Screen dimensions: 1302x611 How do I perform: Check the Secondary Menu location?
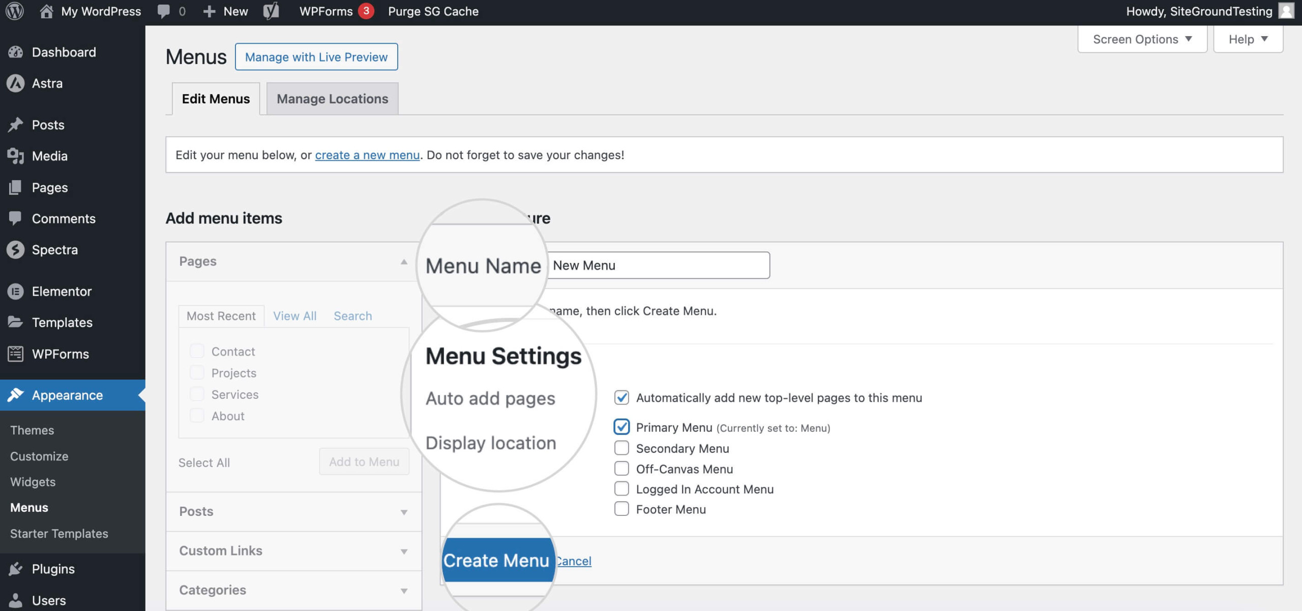(622, 448)
